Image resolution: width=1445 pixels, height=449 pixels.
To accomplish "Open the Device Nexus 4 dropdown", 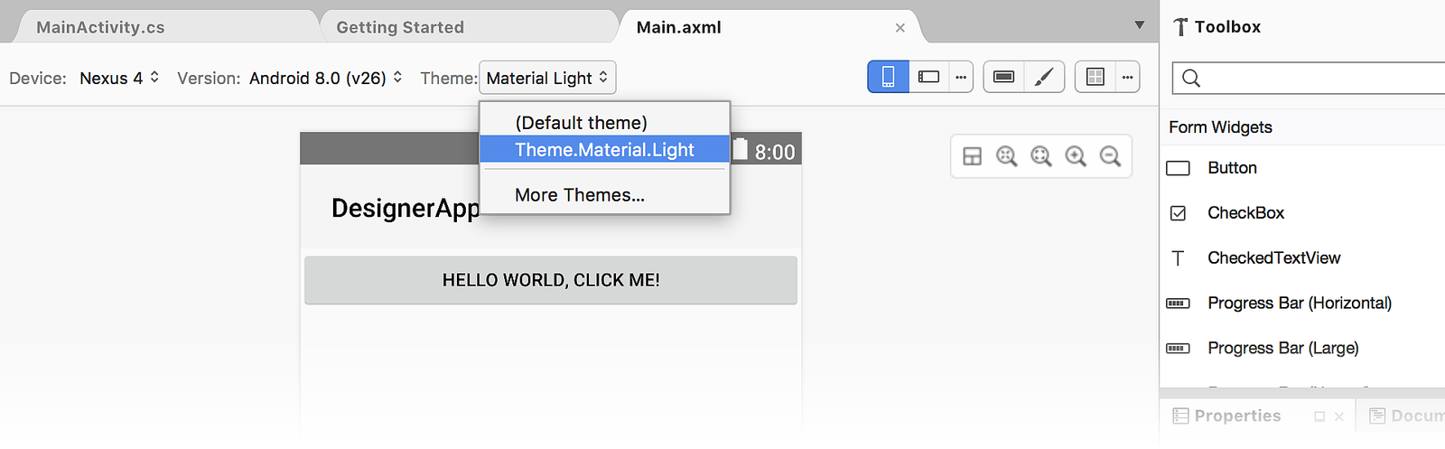I will click(x=119, y=78).
